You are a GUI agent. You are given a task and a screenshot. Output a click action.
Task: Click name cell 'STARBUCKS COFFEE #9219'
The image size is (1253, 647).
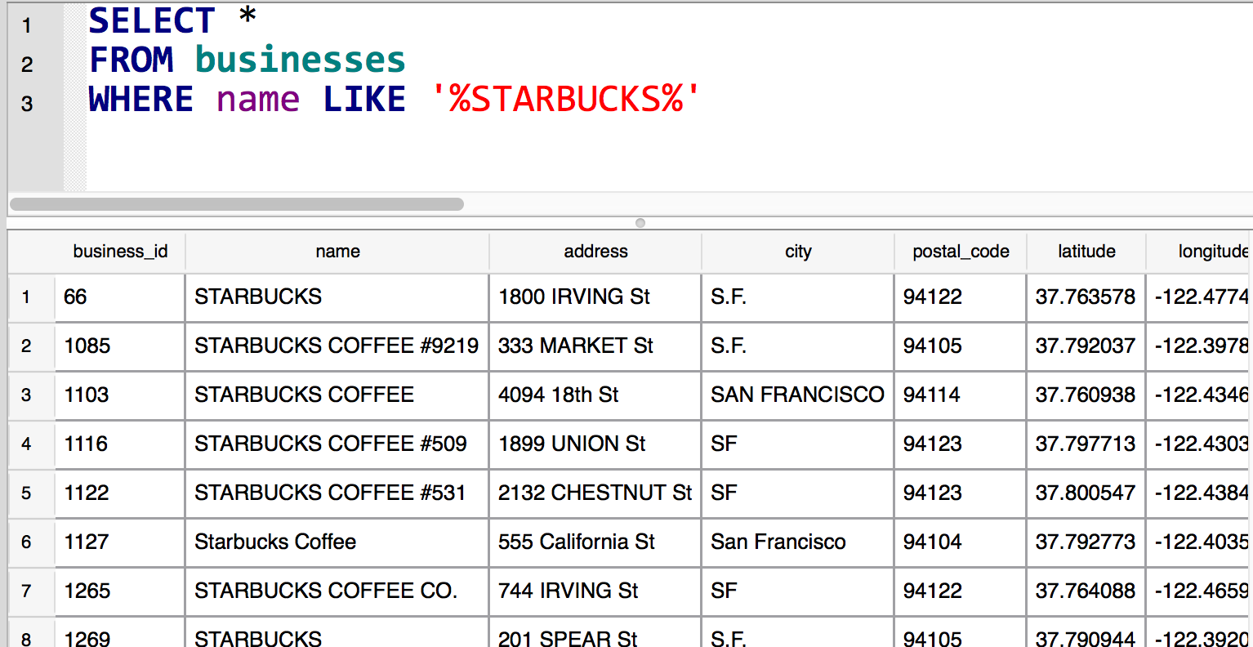point(337,346)
